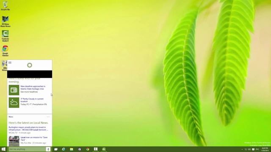
Task: Click 'See more headlines' link
Action: 29,92
